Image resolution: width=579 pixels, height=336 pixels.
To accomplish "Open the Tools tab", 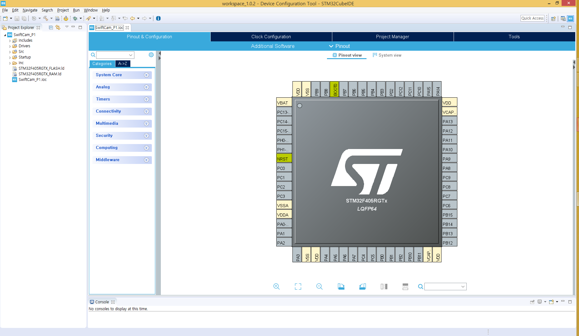I will click(x=514, y=37).
